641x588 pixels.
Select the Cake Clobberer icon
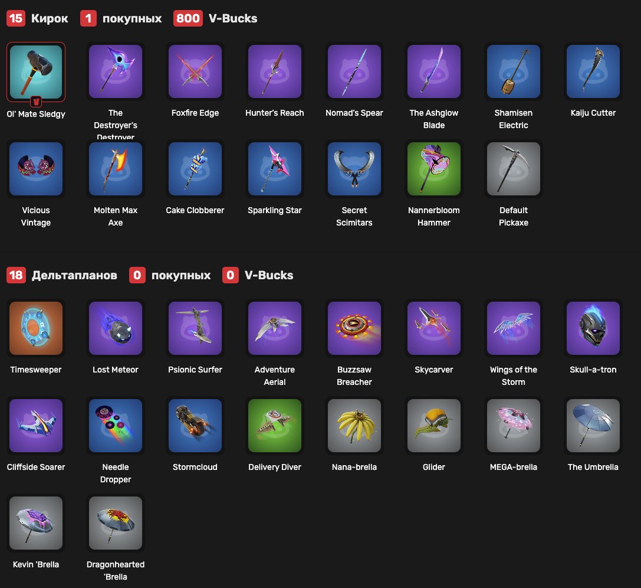pyautogui.click(x=195, y=169)
